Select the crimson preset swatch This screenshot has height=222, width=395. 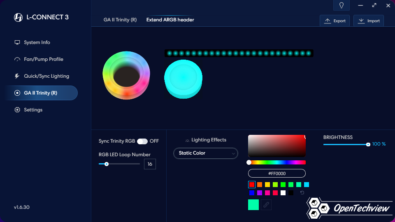275,193
